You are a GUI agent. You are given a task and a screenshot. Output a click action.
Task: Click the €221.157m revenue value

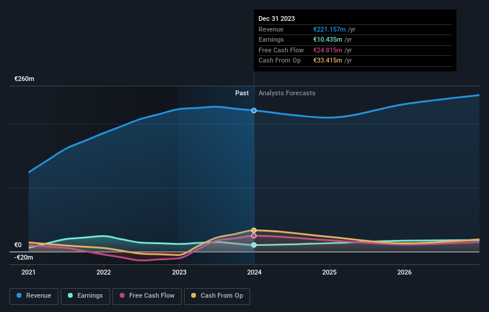[x=329, y=29]
